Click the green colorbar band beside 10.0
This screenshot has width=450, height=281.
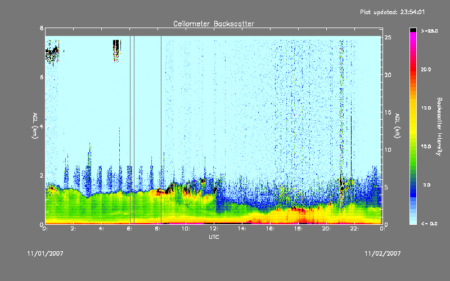coord(413,147)
